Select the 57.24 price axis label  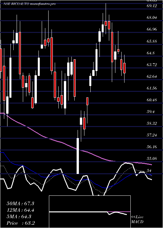click(x=152, y=135)
